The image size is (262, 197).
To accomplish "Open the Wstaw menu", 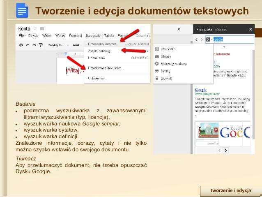I will coord(60,35).
